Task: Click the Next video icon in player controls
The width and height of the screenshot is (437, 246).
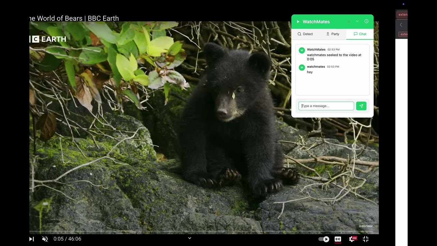Action: (x=31, y=239)
